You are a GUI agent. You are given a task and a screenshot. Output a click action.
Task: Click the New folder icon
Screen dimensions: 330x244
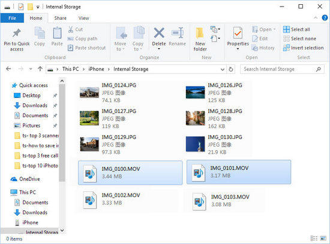[200, 33]
